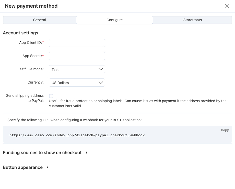This screenshot has height=189, width=235.
Task: Click the Account settings heading
Action: 20,33
